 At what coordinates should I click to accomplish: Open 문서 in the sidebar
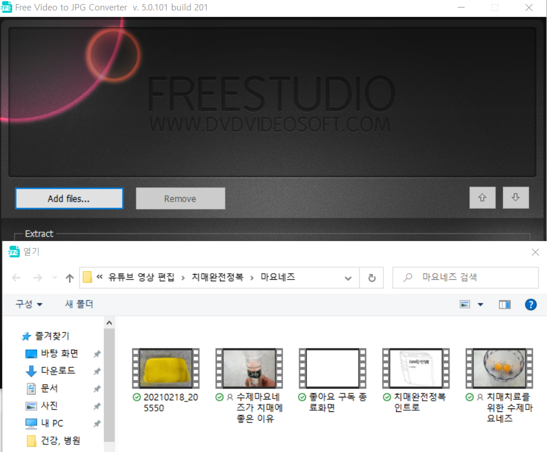point(42,388)
